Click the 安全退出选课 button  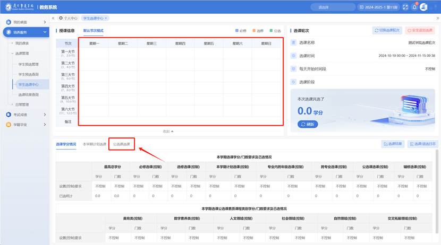[420, 31]
